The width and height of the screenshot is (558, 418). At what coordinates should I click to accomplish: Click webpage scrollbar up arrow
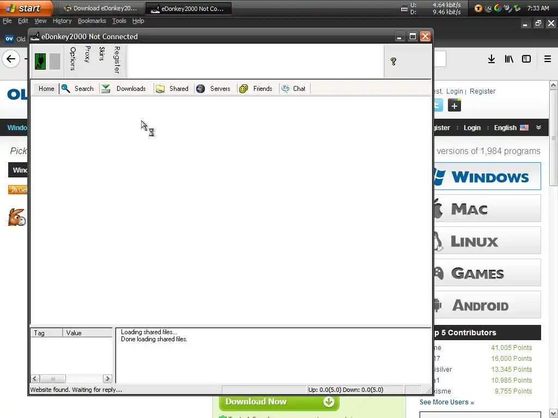point(553,85)
